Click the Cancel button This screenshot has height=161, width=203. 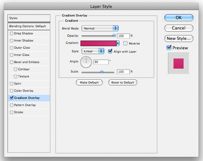click(x=179, y=28)
